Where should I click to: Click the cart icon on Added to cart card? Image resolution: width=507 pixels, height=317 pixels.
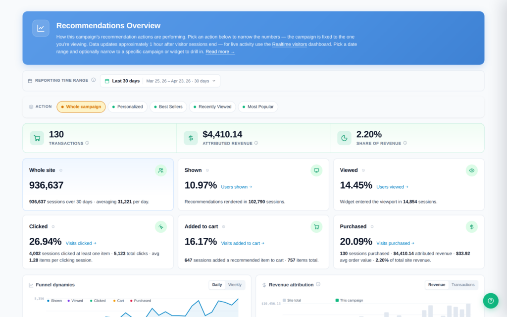click(316, 227)
